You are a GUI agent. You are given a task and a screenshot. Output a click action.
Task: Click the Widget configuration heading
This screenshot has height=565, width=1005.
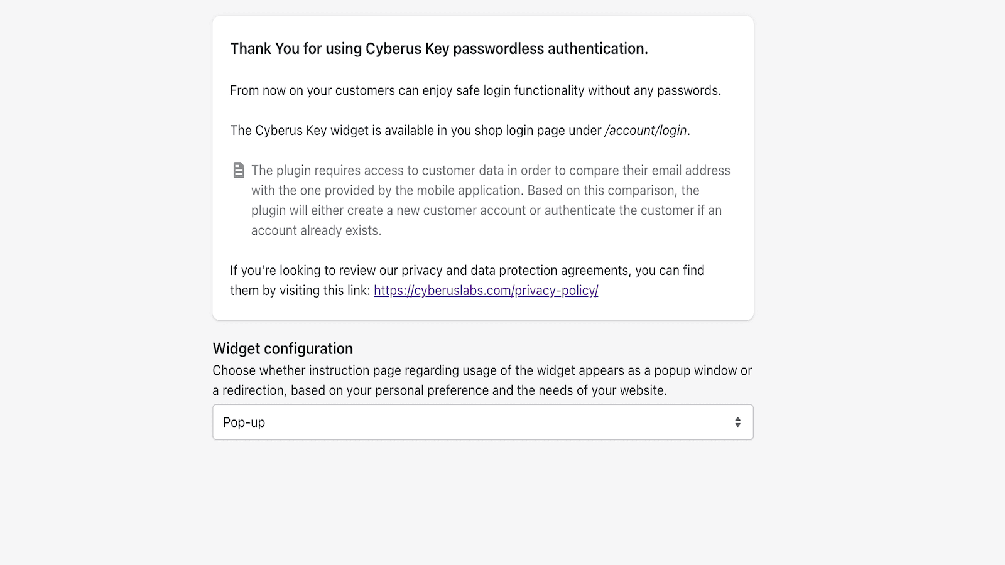coord(282,348)
